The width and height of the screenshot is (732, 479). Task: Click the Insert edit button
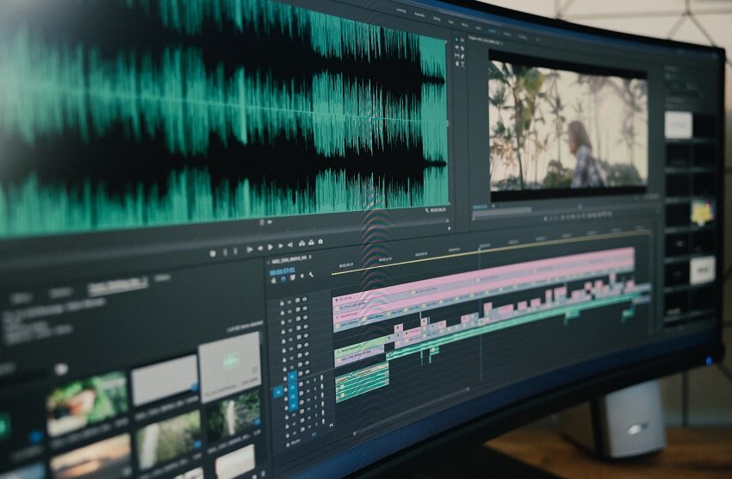click(x=301, y=243)
